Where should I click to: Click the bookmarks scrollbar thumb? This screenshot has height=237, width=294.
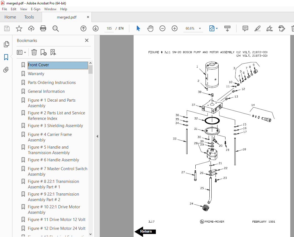point(91,69)
